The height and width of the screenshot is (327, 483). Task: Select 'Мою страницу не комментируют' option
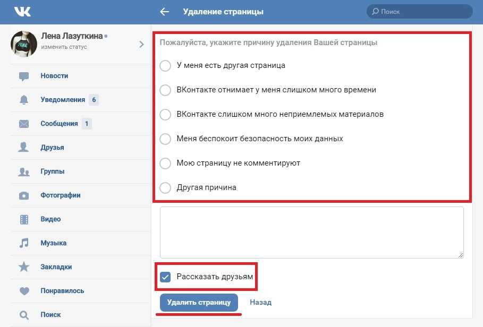165,163
